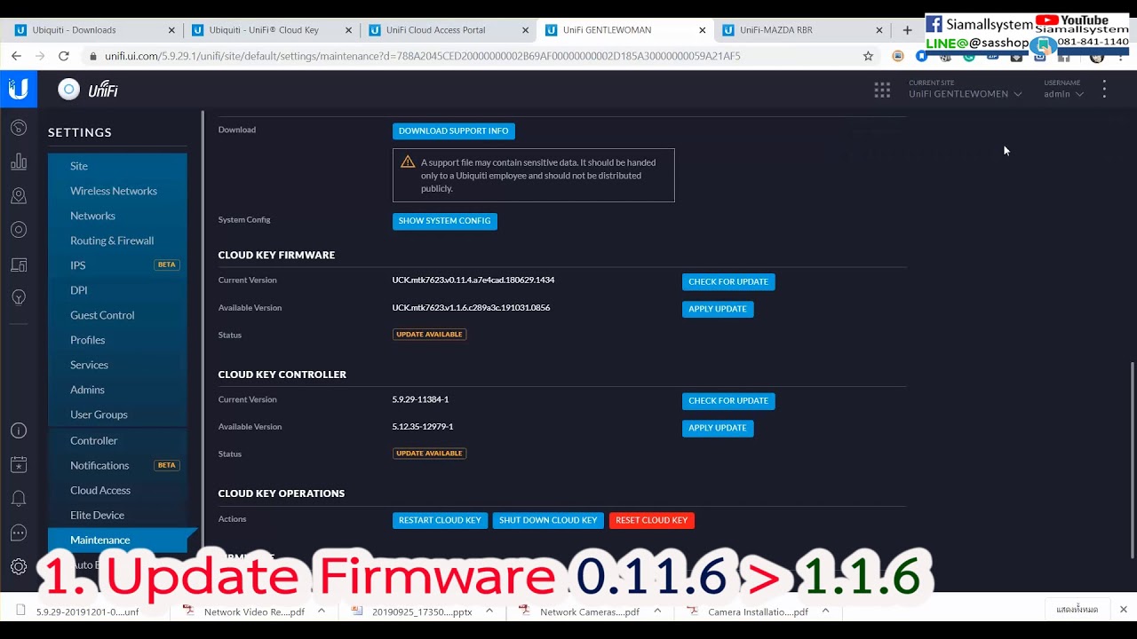Switch to Ubiquiti - Downloads tab
Viewport: 1137px width, 639px height.
point(92,29)
